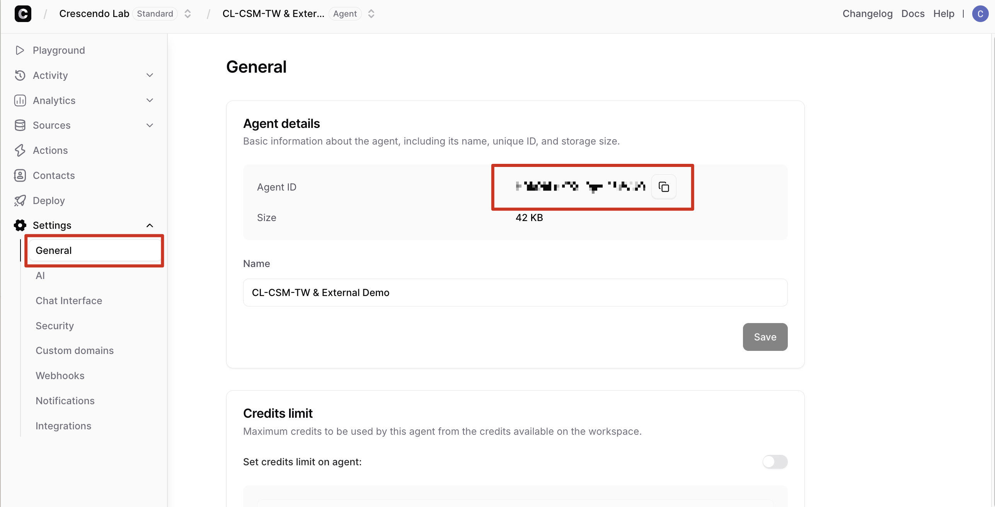Save the agent name
The height and width of the screenshot is (507, 995).
pyautogui.click(x=765, y=337)
